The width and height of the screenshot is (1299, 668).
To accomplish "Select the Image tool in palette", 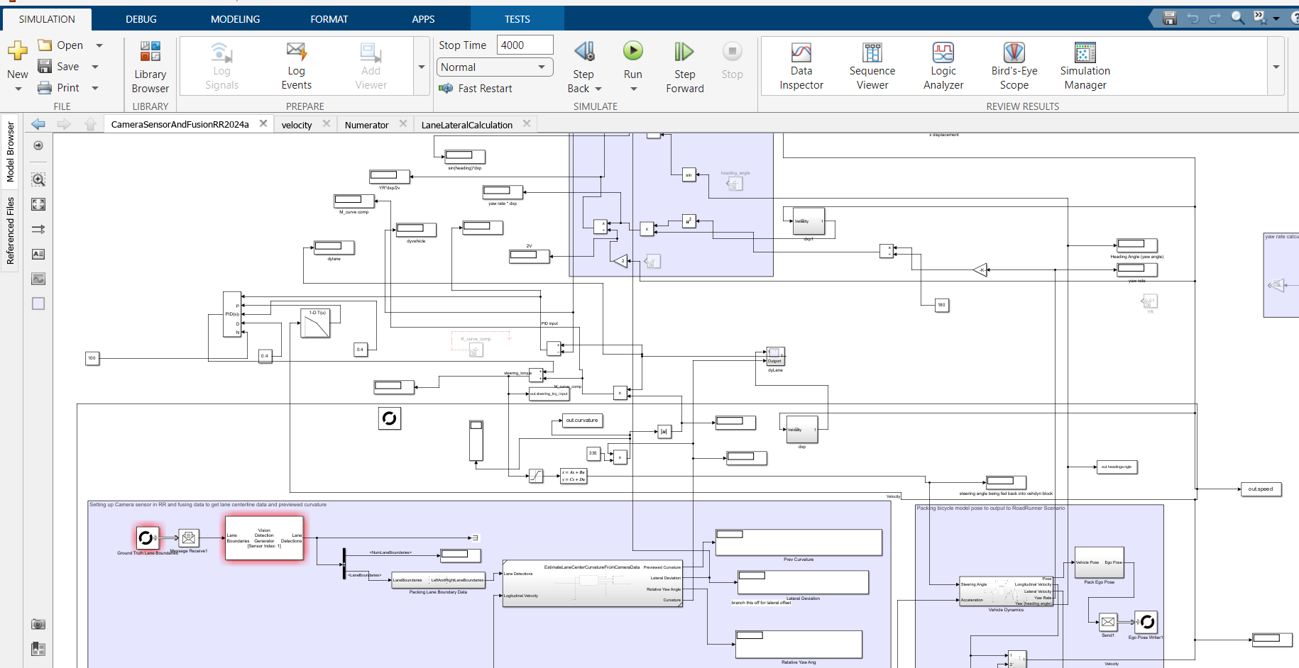I will (x=38, y=279).
